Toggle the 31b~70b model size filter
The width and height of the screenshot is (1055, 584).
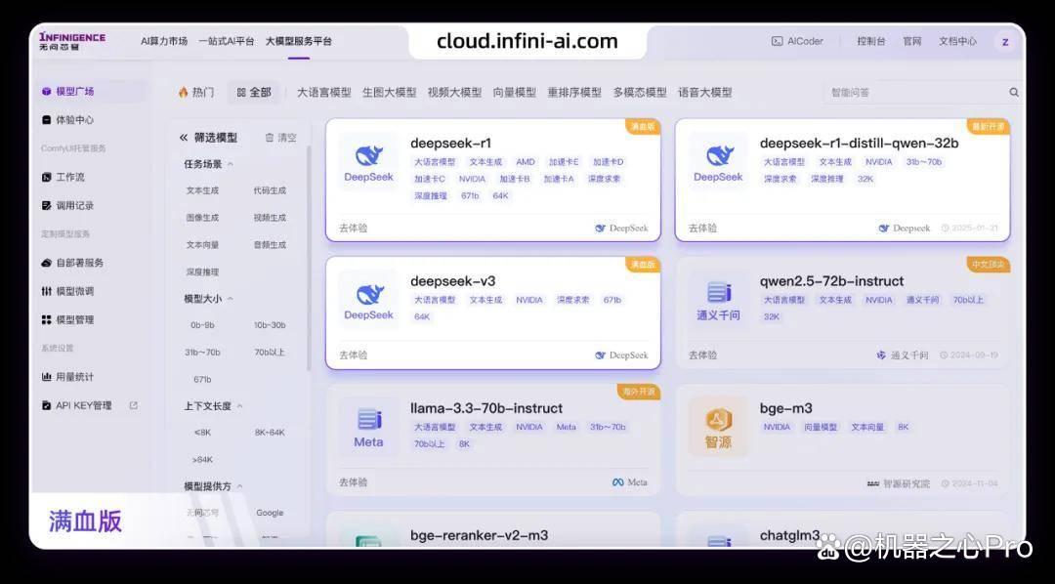click(x=202, y=352)
